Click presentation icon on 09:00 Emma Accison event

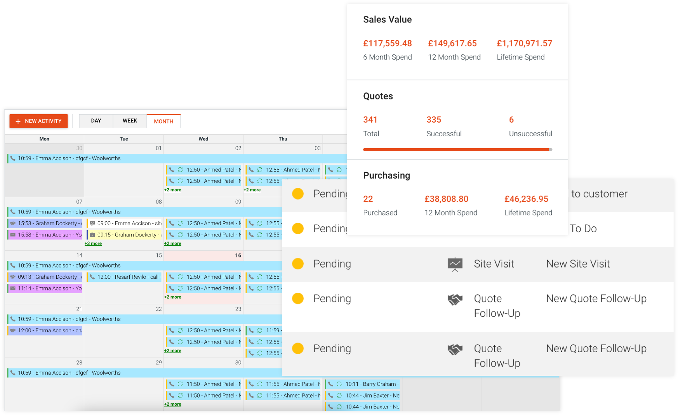(x=92, y=223)
